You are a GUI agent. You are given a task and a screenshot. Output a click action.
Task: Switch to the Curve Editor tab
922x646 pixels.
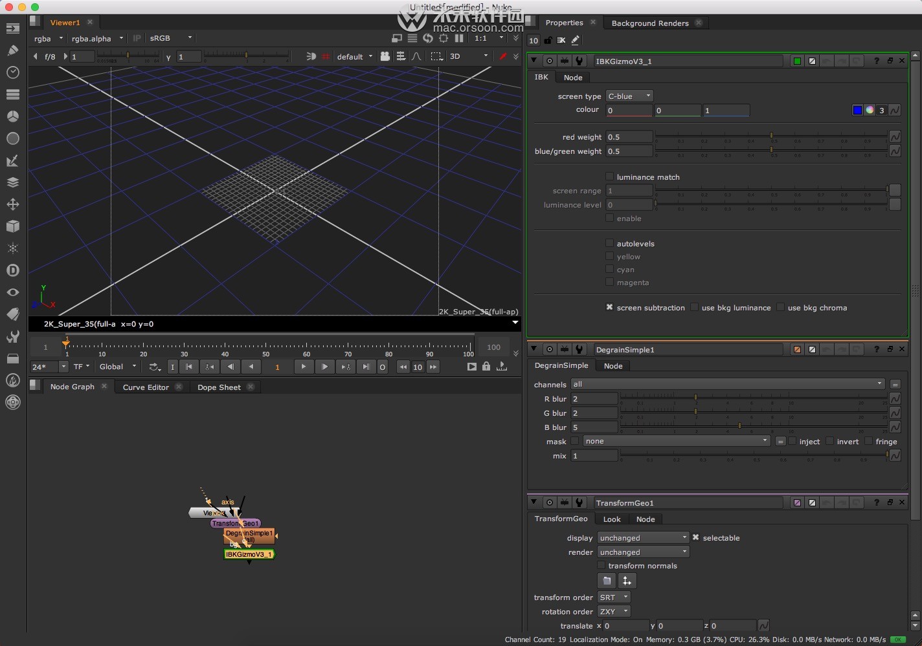[x=146, y=387]
